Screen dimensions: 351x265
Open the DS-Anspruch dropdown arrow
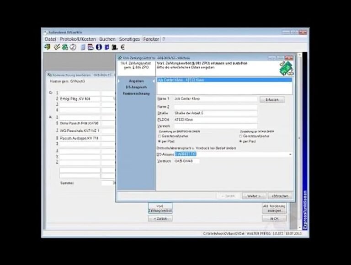pyautogui.click(x=290, y=154)
